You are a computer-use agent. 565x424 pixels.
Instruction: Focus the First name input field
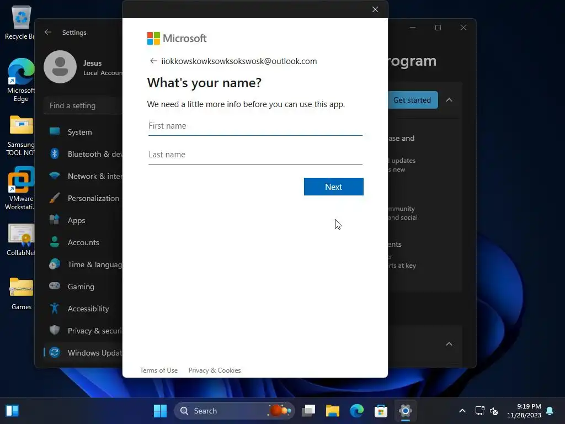coord(255,126)
